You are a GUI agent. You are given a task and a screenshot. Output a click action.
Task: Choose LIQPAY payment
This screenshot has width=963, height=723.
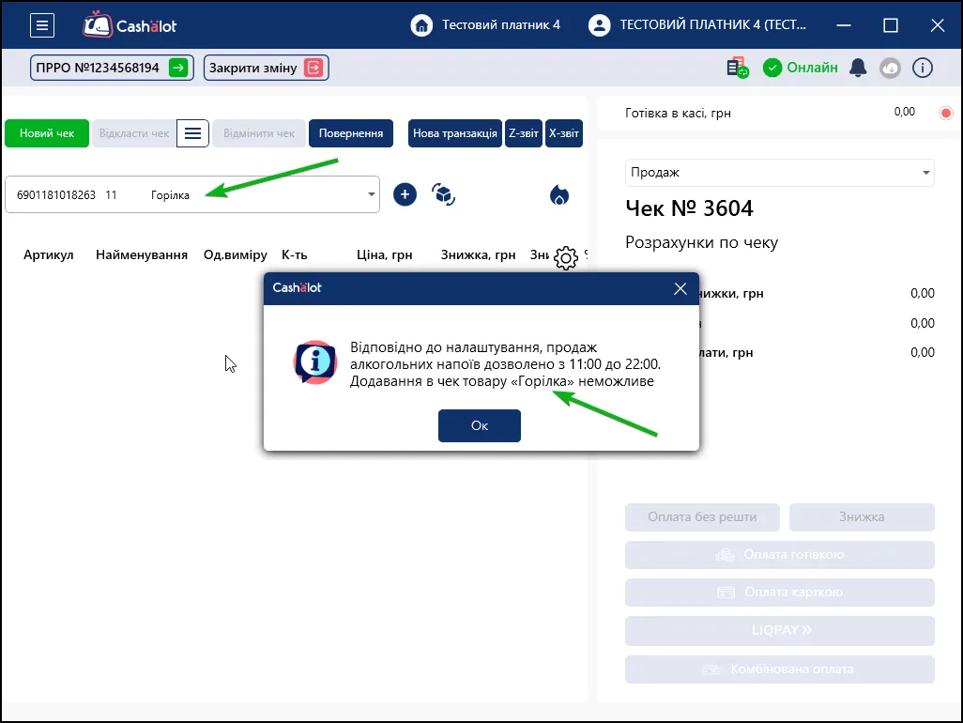pos(780,631)
